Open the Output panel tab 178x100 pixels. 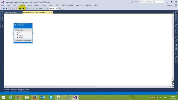[6, 89]
